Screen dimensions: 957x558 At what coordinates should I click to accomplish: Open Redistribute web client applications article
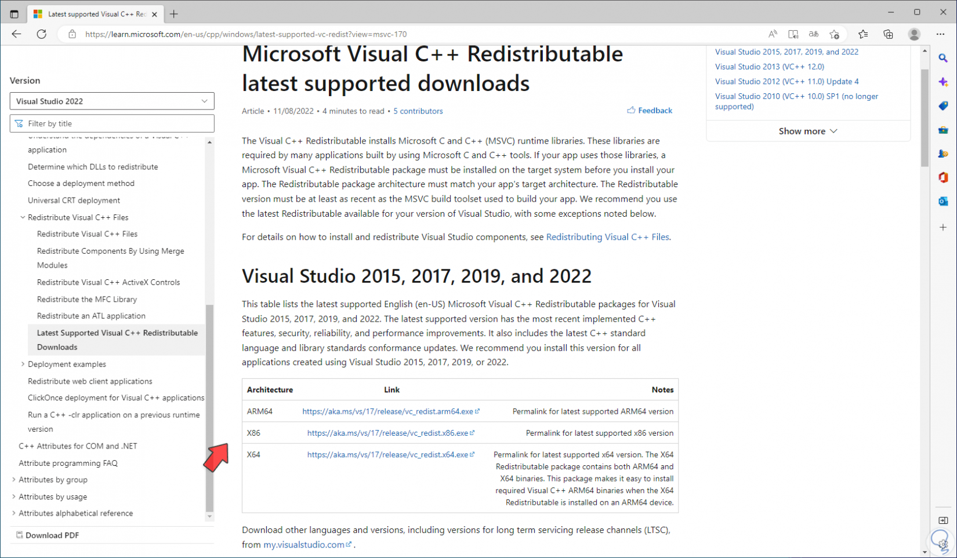[90, 381]
